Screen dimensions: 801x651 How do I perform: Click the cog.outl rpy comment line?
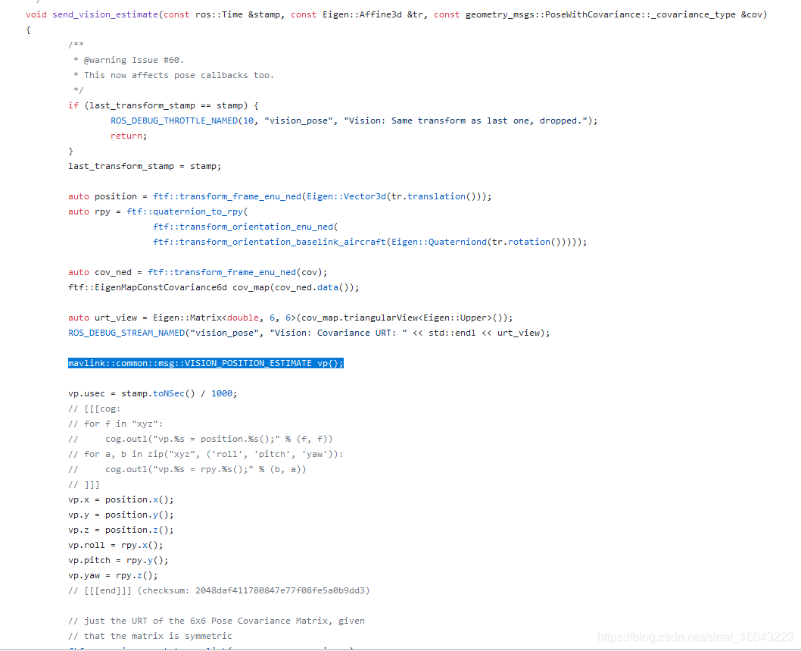[187, 469]
